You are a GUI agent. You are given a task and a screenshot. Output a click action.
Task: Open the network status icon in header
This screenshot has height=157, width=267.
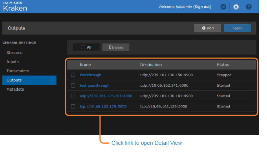tap(223, 7)
